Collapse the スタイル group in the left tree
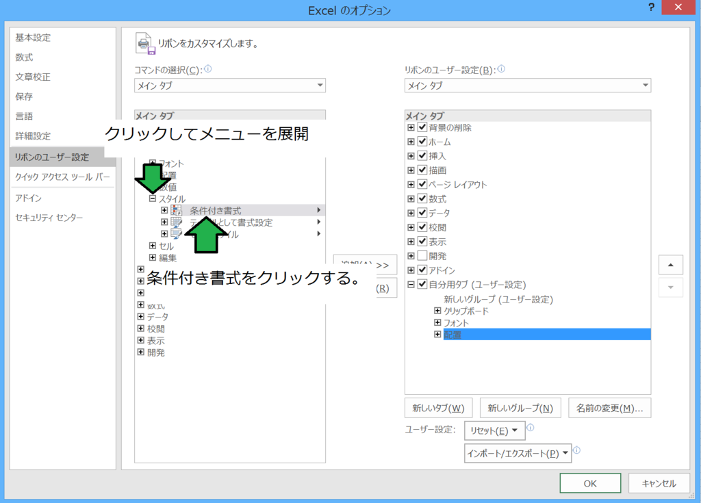This screenshot has height=503, width=701. tap(153, 198)
